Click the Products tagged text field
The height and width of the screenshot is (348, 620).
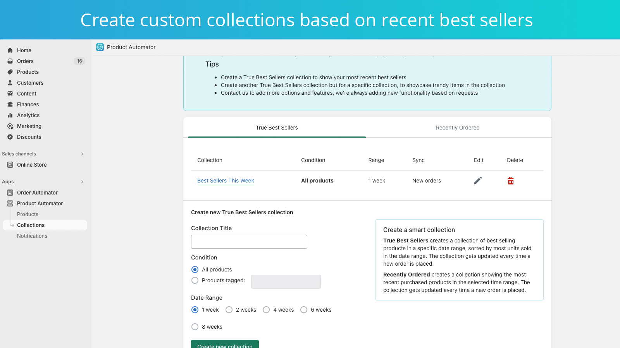point(286,282)
